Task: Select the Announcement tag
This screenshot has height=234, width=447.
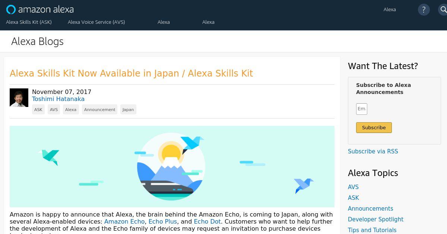Action: tap(99, 110)
